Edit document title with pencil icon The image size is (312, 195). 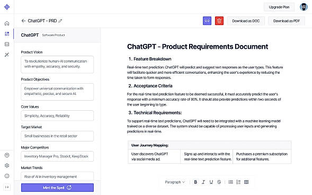[x=60, y=21]
